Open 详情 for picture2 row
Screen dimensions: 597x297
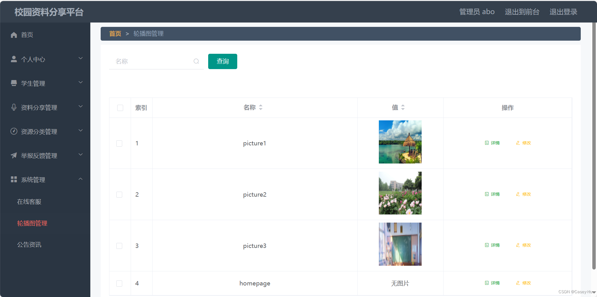492,194
